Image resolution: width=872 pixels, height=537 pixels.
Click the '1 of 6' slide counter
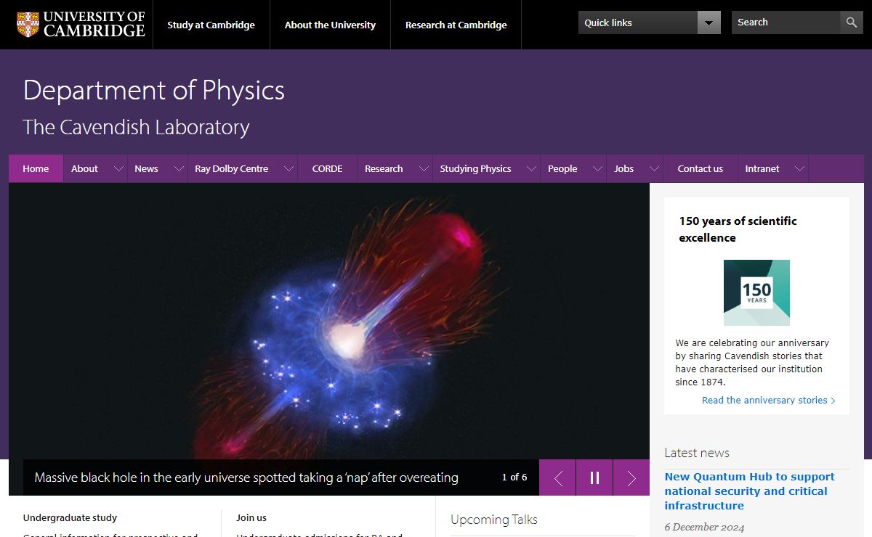[514, 477]
